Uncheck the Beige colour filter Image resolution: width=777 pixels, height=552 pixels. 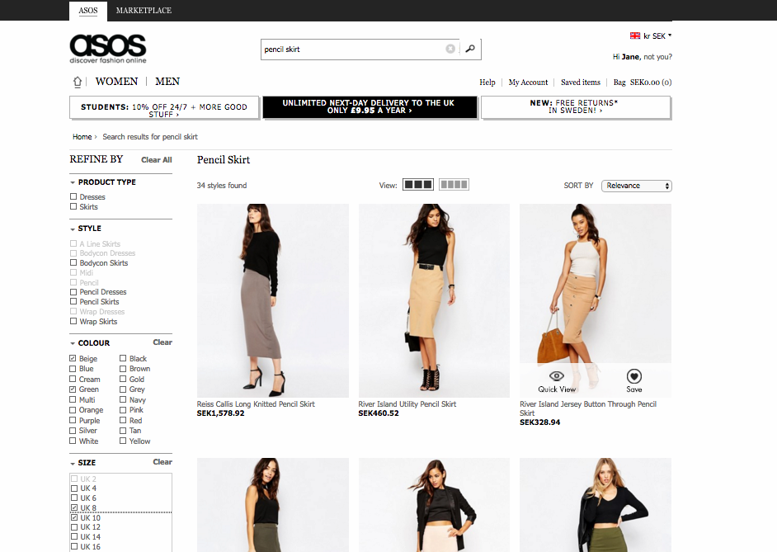73,358
